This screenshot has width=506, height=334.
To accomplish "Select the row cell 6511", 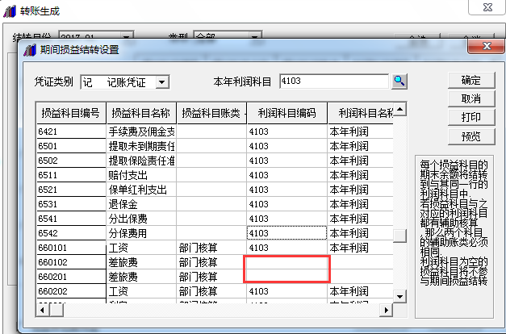I will tap(71, 175).
